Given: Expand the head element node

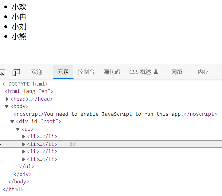Looking at the screenshot, I should point(7,99).
